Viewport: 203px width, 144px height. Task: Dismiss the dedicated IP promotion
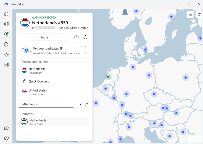click(x=86, y=46)
